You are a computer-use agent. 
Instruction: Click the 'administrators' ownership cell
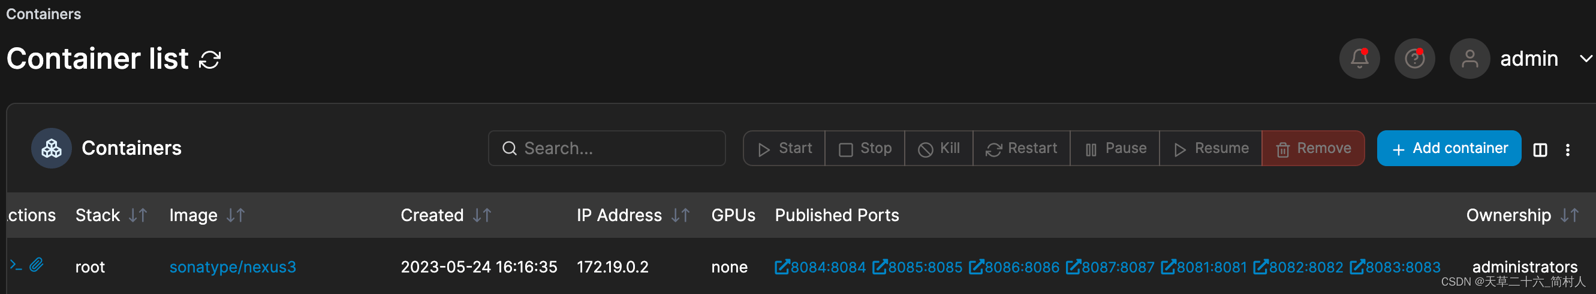(x=1525, y=267)
